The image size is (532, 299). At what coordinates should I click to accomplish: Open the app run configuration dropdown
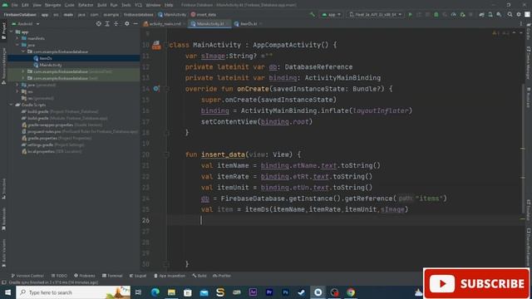click(331, 15)
